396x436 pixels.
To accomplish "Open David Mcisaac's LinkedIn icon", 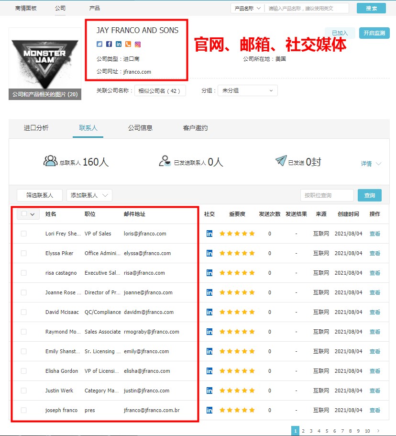I will (209, 312).
